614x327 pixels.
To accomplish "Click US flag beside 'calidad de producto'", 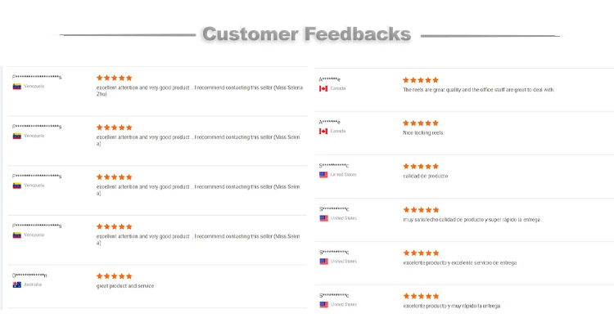I will 323,175.
